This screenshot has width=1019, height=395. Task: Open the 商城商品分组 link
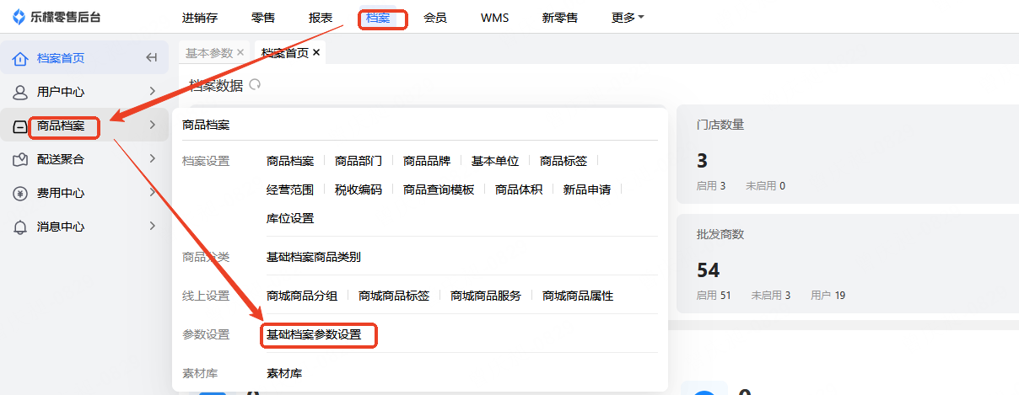pos(302,296)
